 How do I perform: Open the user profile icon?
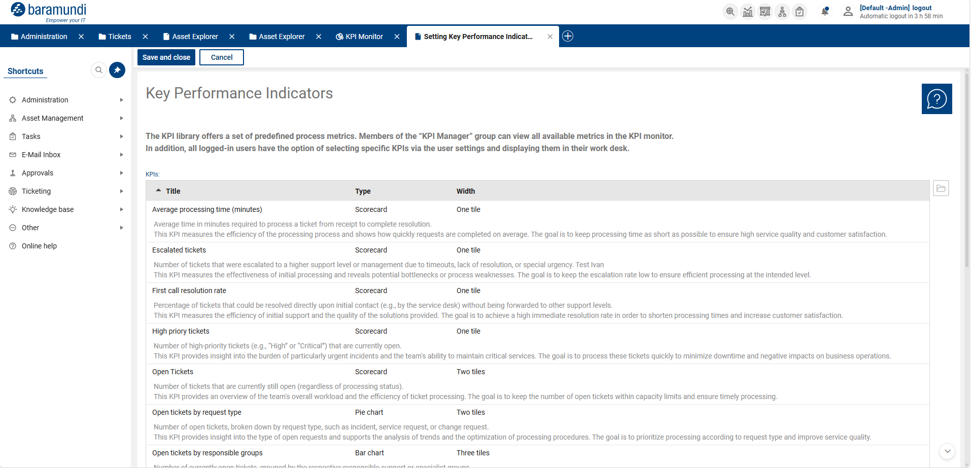[848, 12]
